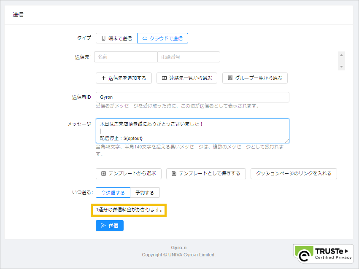Click the 配信停止：${optout} line in message
Image resolution: width=359 pixels, height=269 pixels.
point(121,138)
